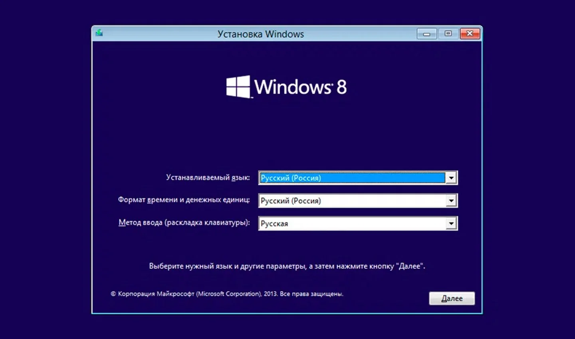The height and width of the screenshot is (339, 575).
Task: Click the Windows 8 logo
Action: (x=286, y=87)
